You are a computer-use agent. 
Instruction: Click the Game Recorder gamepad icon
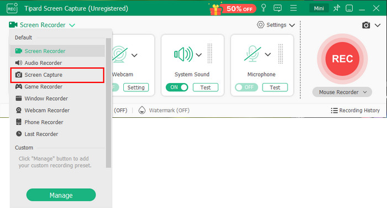point(18,86)
